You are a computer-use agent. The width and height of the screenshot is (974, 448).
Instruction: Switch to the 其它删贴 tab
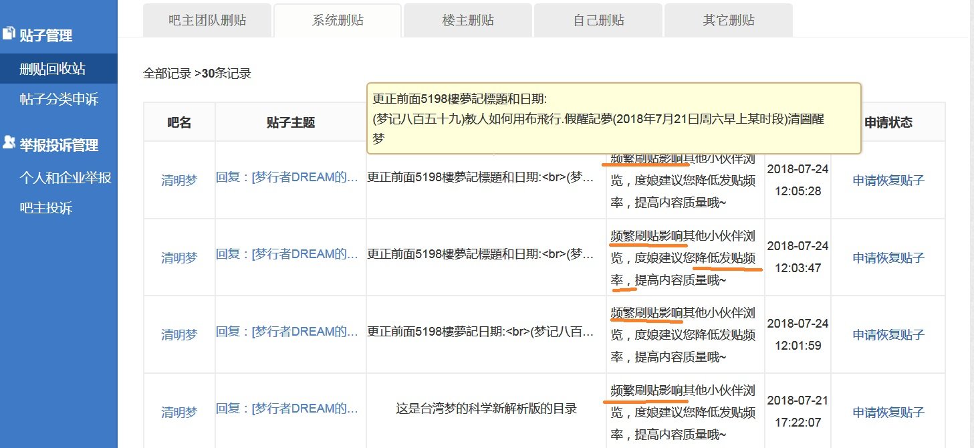[729, 20]
